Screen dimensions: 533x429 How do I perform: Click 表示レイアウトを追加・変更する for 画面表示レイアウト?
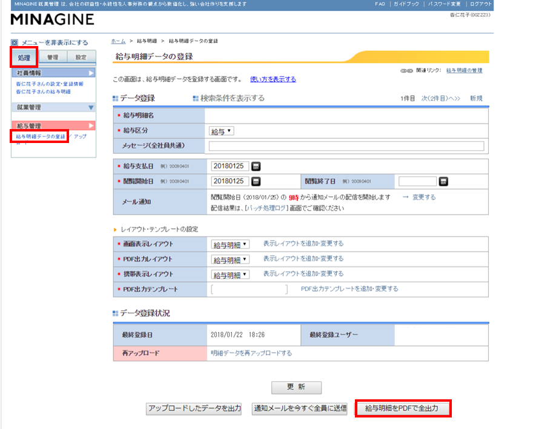pos(303,244)
